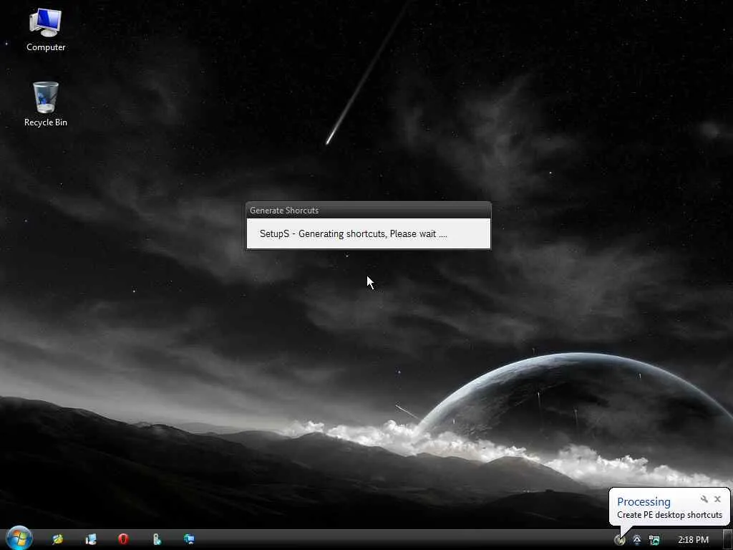Screen dimensions: 733x550
Task: Click the 'SetupS - Generating shortcuts' message
Action: 353,233
